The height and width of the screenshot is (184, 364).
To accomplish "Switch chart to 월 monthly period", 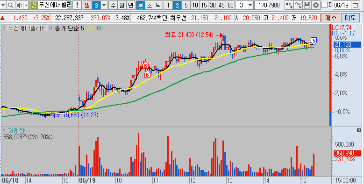I will (122, 5).
